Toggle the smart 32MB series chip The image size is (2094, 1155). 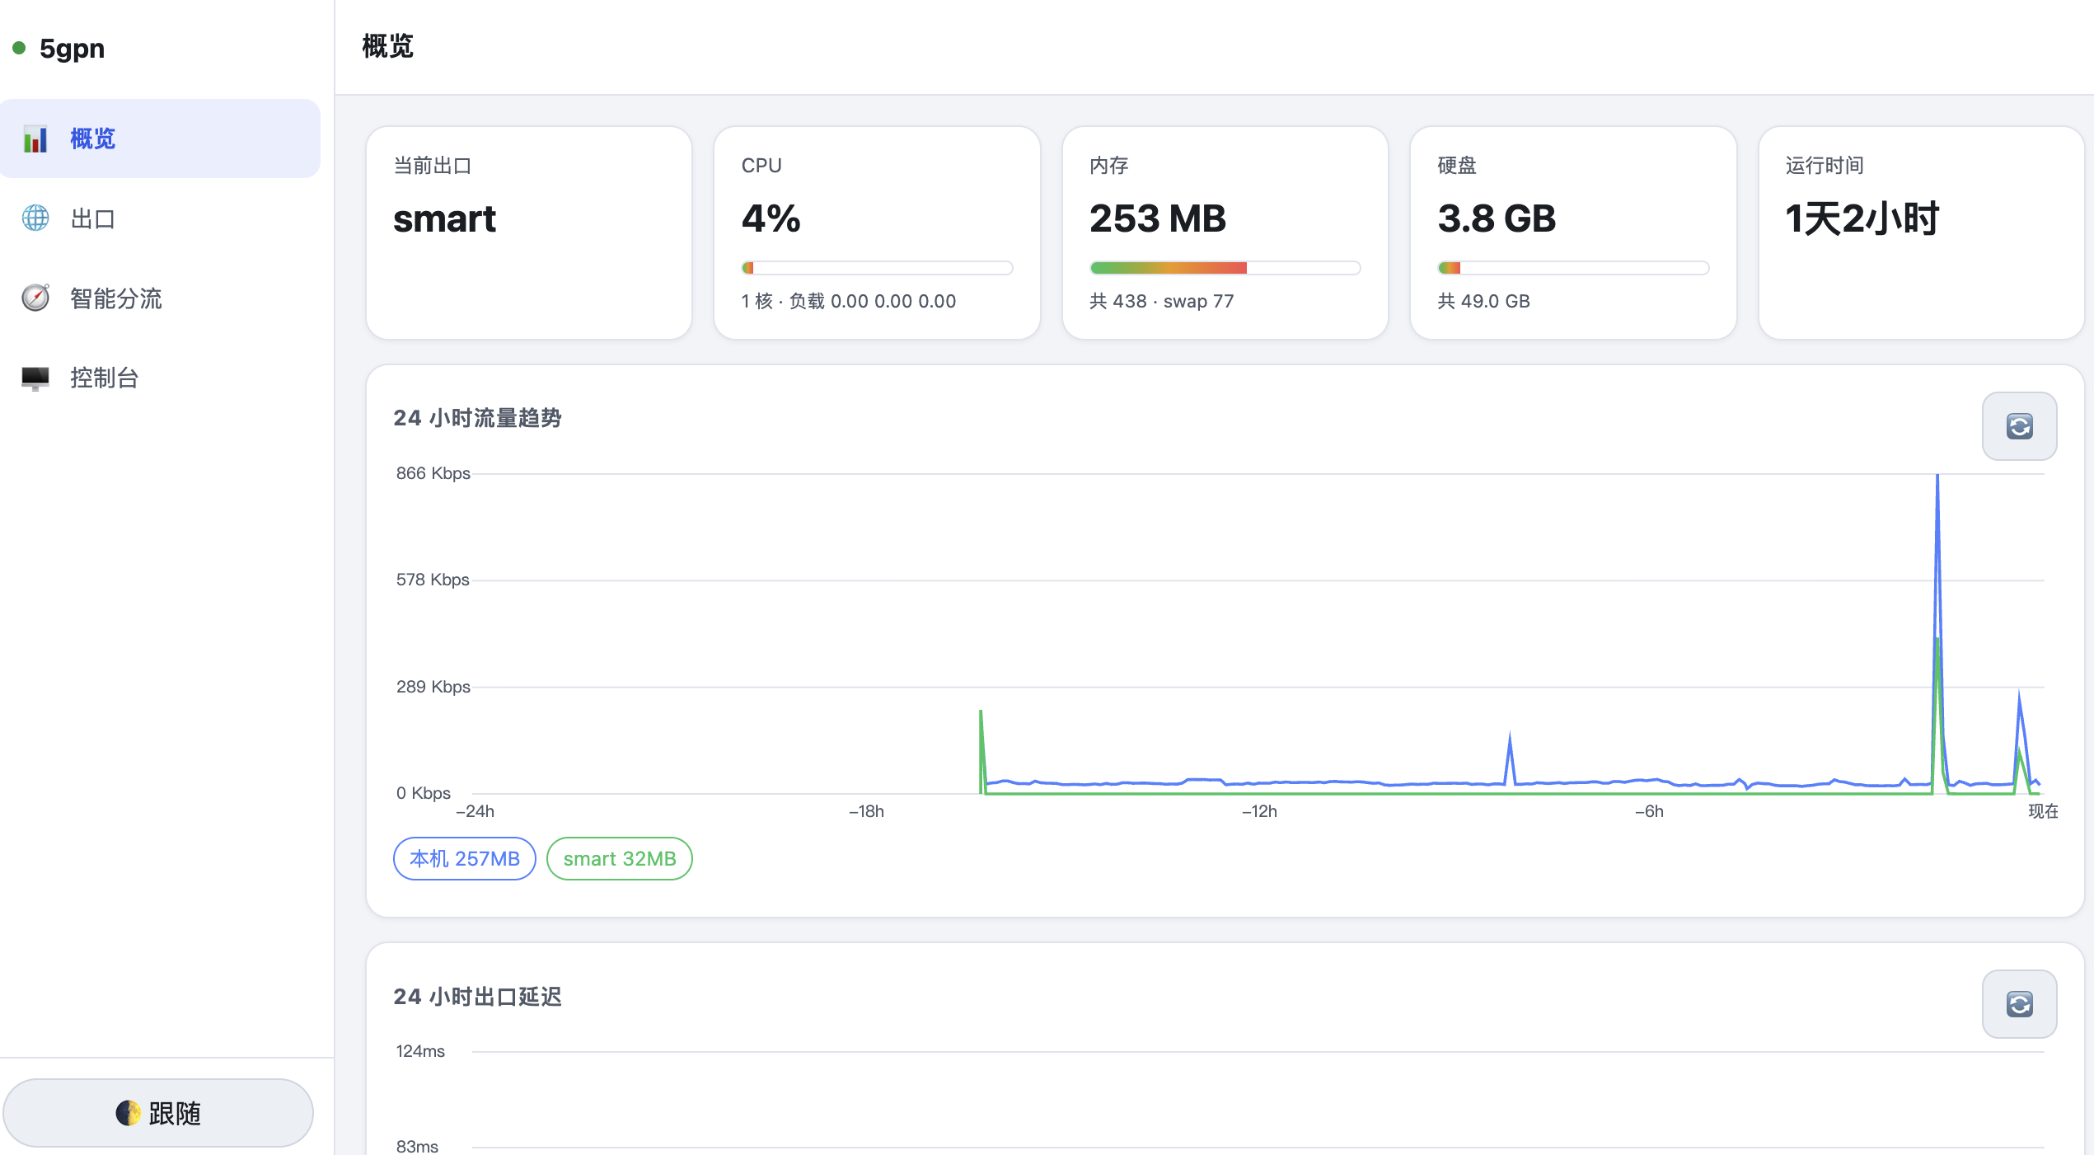[x=619, y=858]
